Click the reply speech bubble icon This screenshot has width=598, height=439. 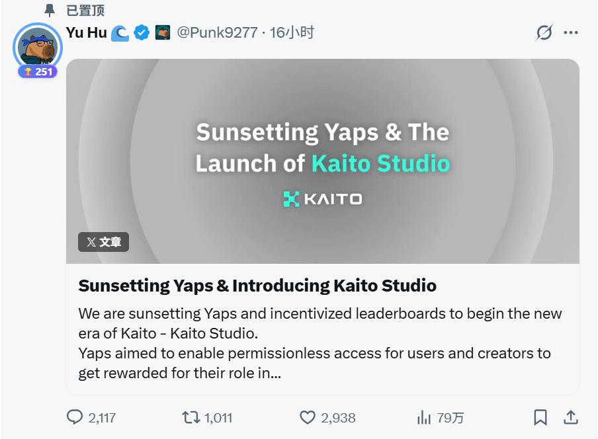click(x=75, y=417)
